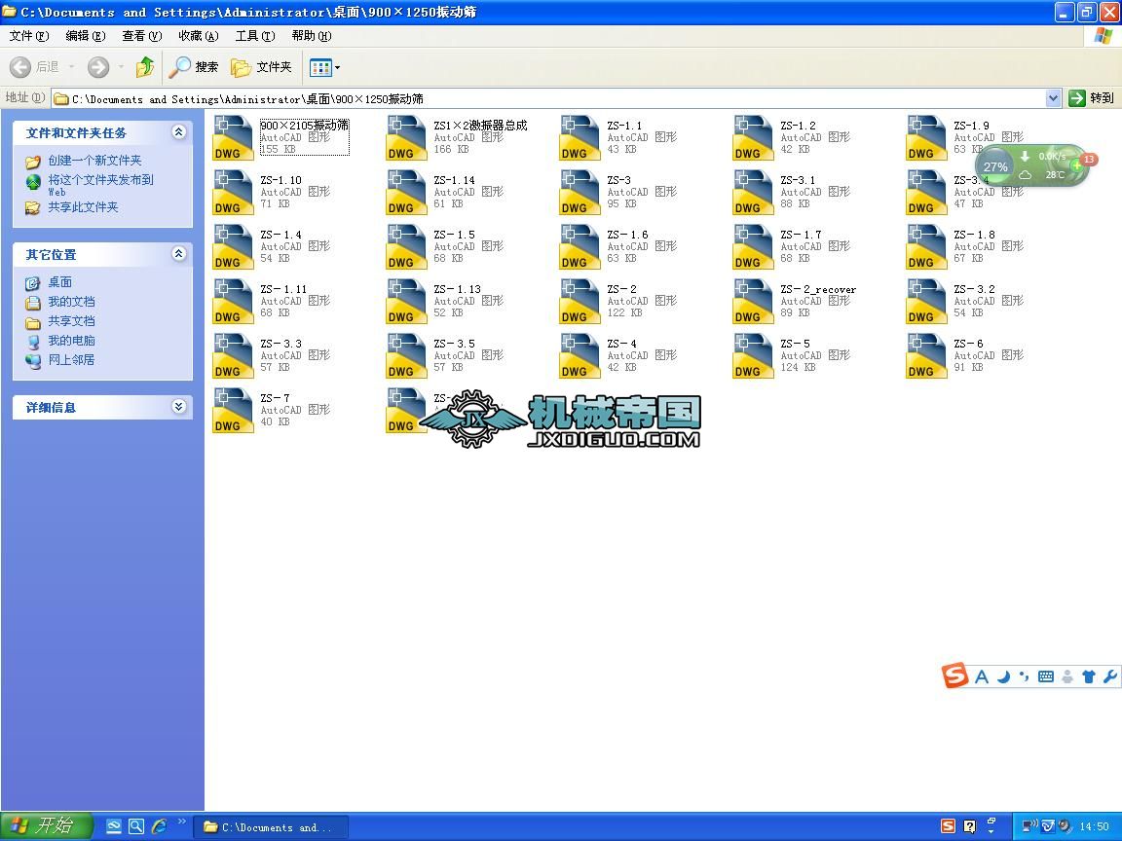The width and height of the screenshot is (1122, 841).
Task: Open the Sogou skin shirt icon
Action: tap(1088, 676)
